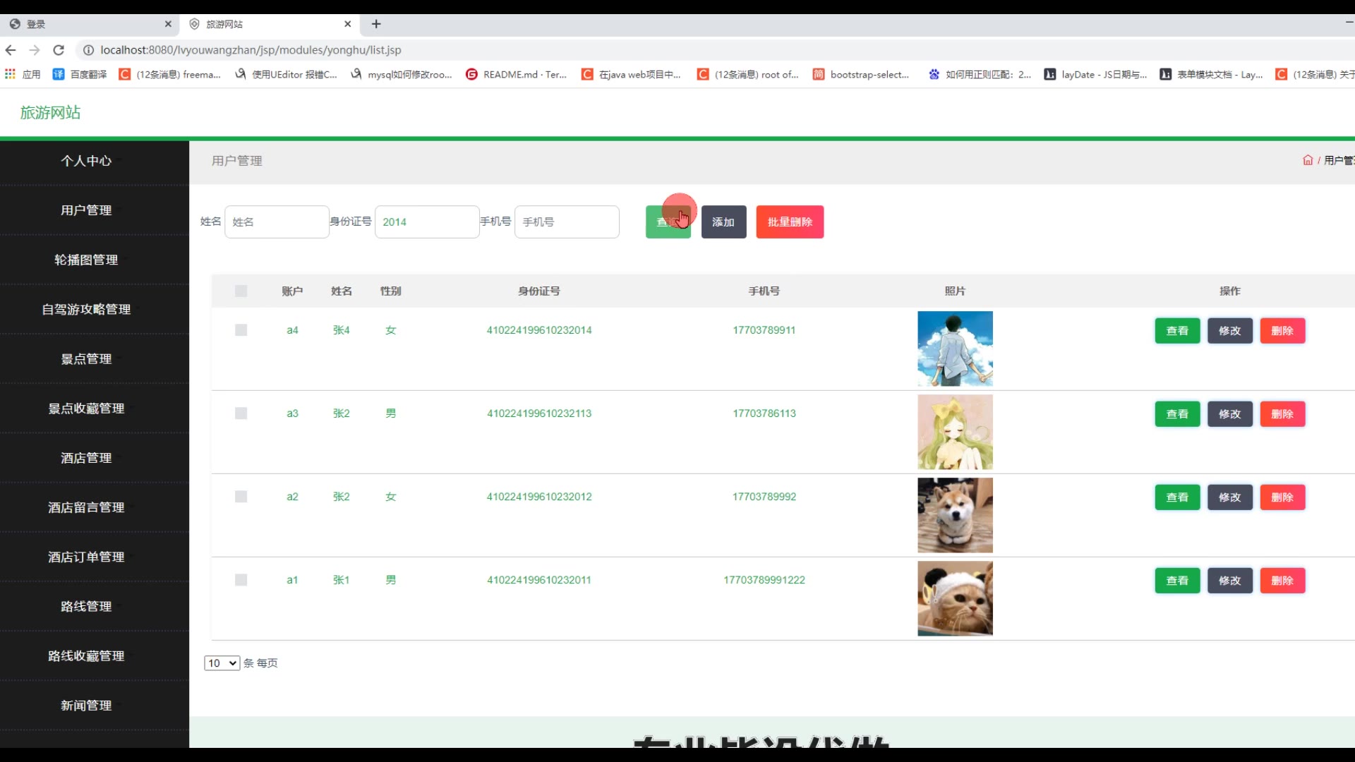Click site info icon in address bar
Screen dimensions: 1355x762
coord(88,50)
